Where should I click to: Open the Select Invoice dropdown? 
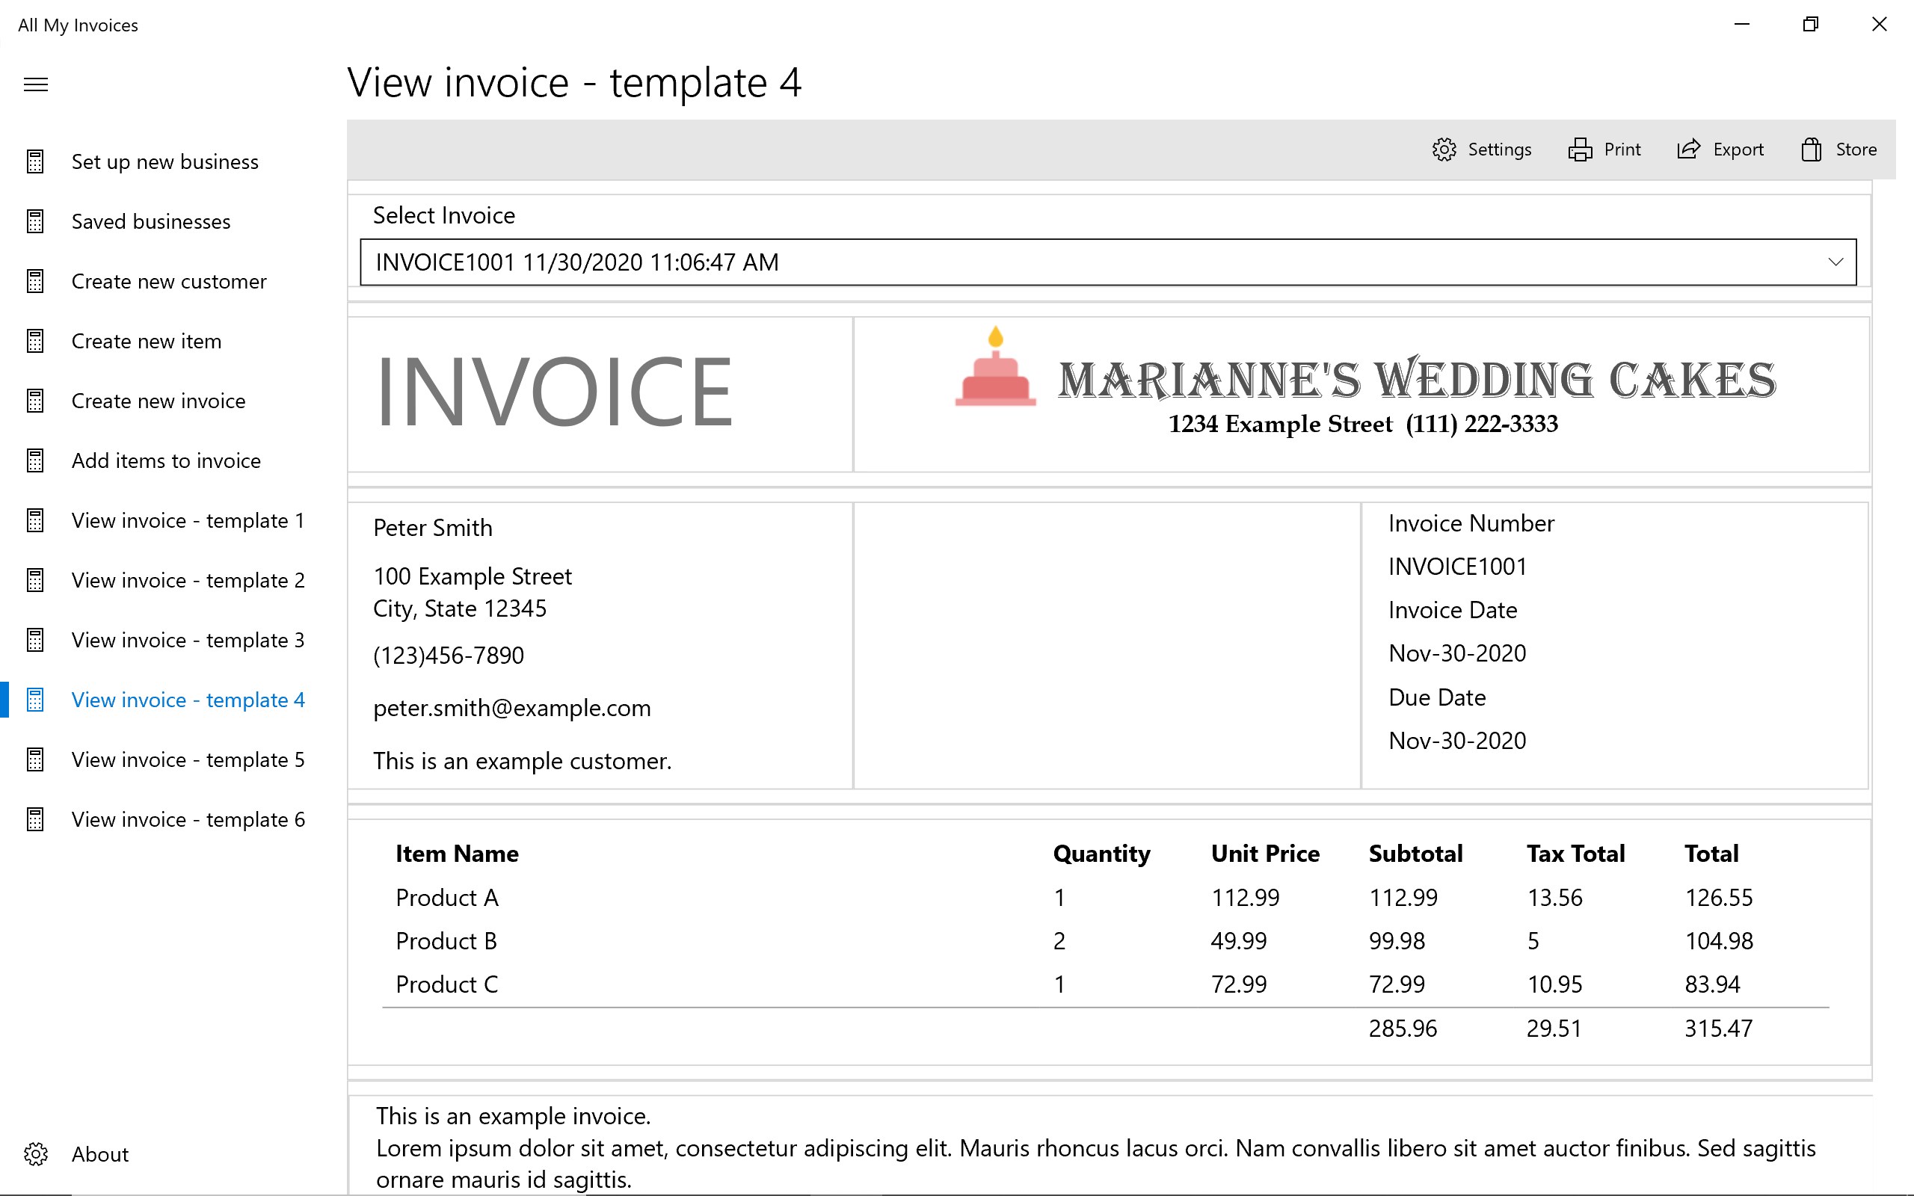(x=1107, y=262)
